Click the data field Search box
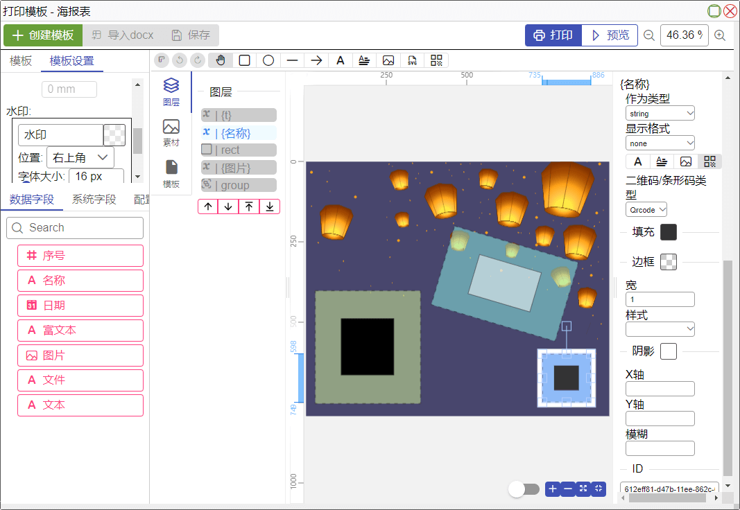Viewport: 740px width, 510px height. [75, 228]
